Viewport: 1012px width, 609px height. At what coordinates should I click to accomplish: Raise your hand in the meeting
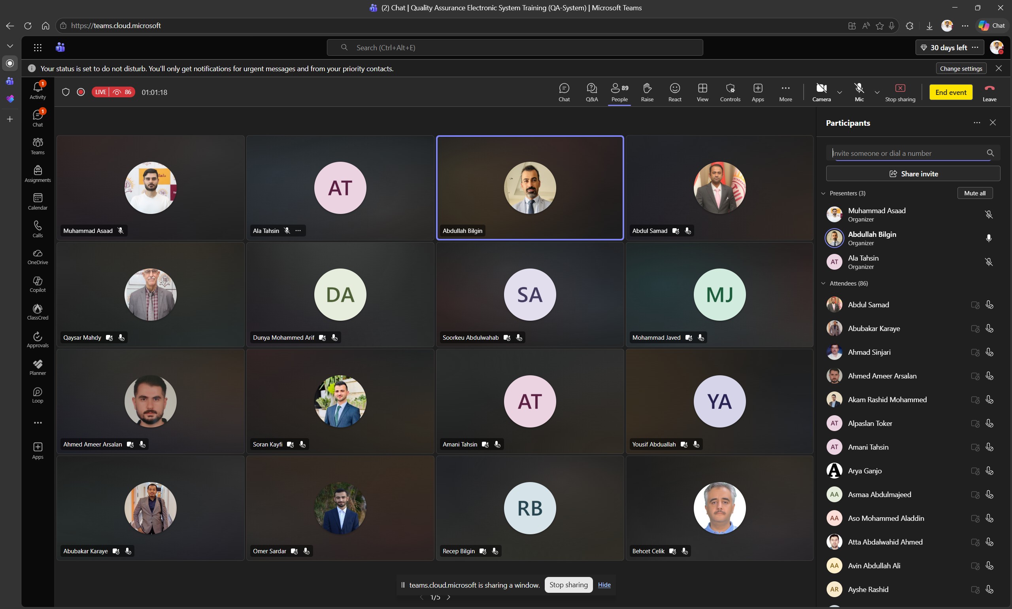pyautogui.click(x=647, y=92)
